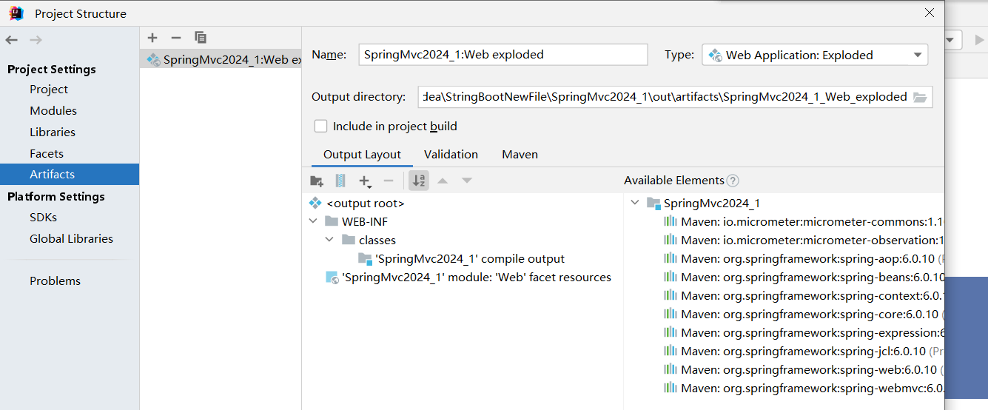Image resolution: width=988 pixels, height=410 pixels.
Task: Click the output root diamond icon
Action: click(315, 204)
